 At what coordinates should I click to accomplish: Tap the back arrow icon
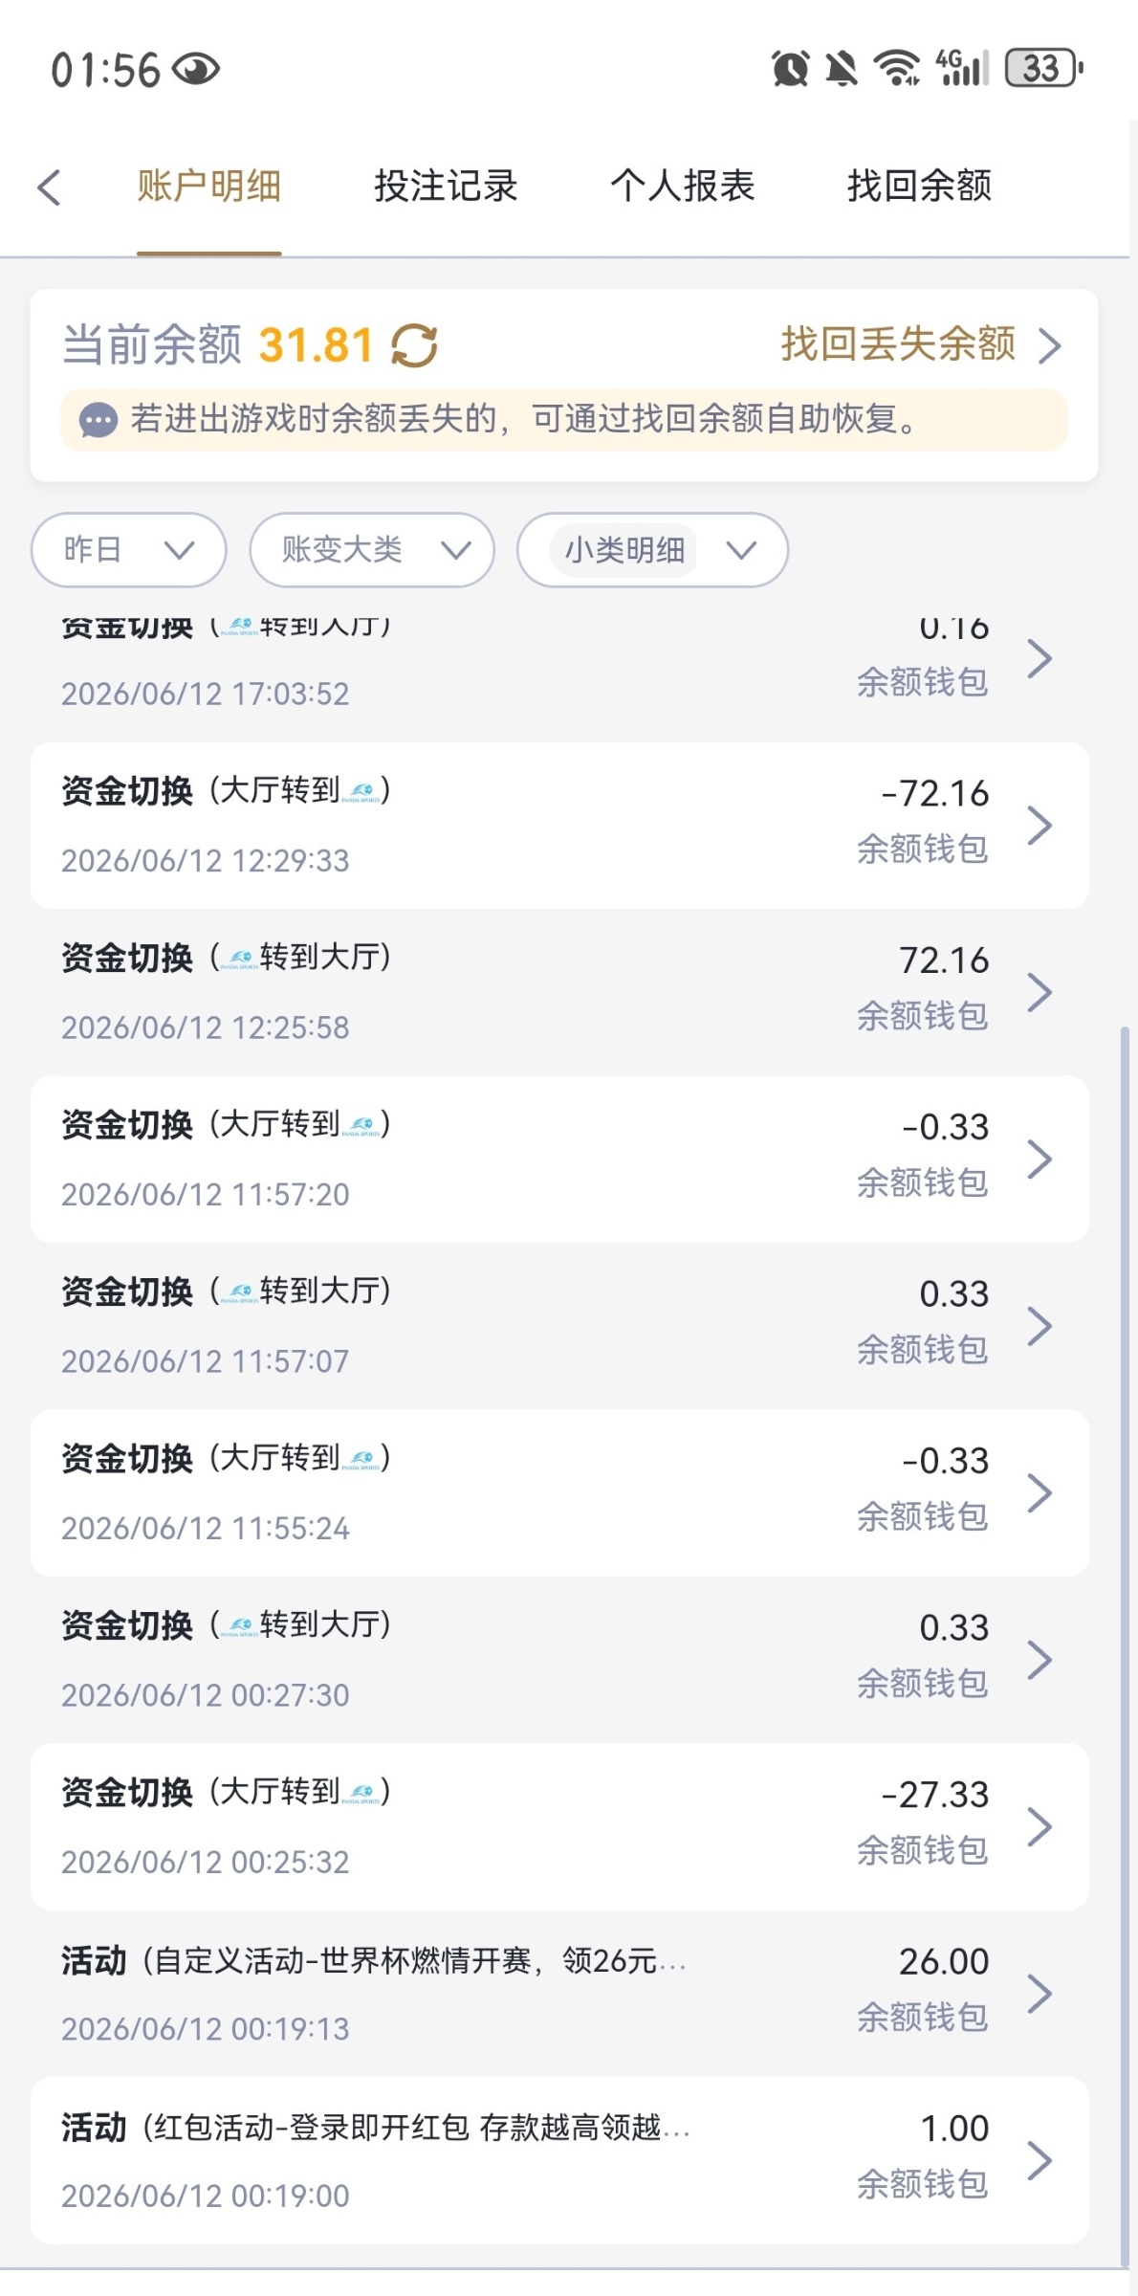50,188
